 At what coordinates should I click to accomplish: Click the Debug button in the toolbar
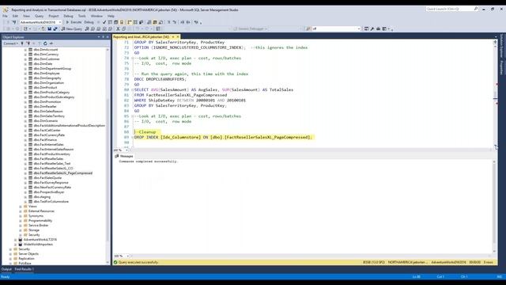point(89,22)
